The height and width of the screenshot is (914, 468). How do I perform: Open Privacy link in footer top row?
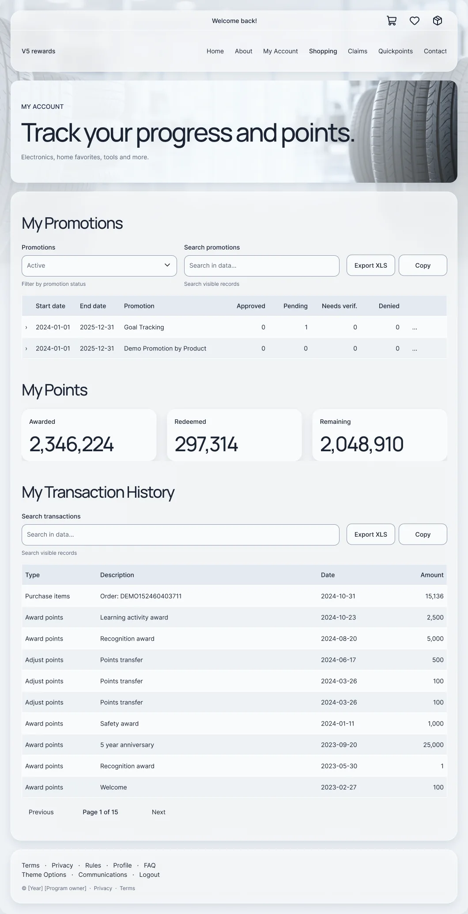point(62,865)
